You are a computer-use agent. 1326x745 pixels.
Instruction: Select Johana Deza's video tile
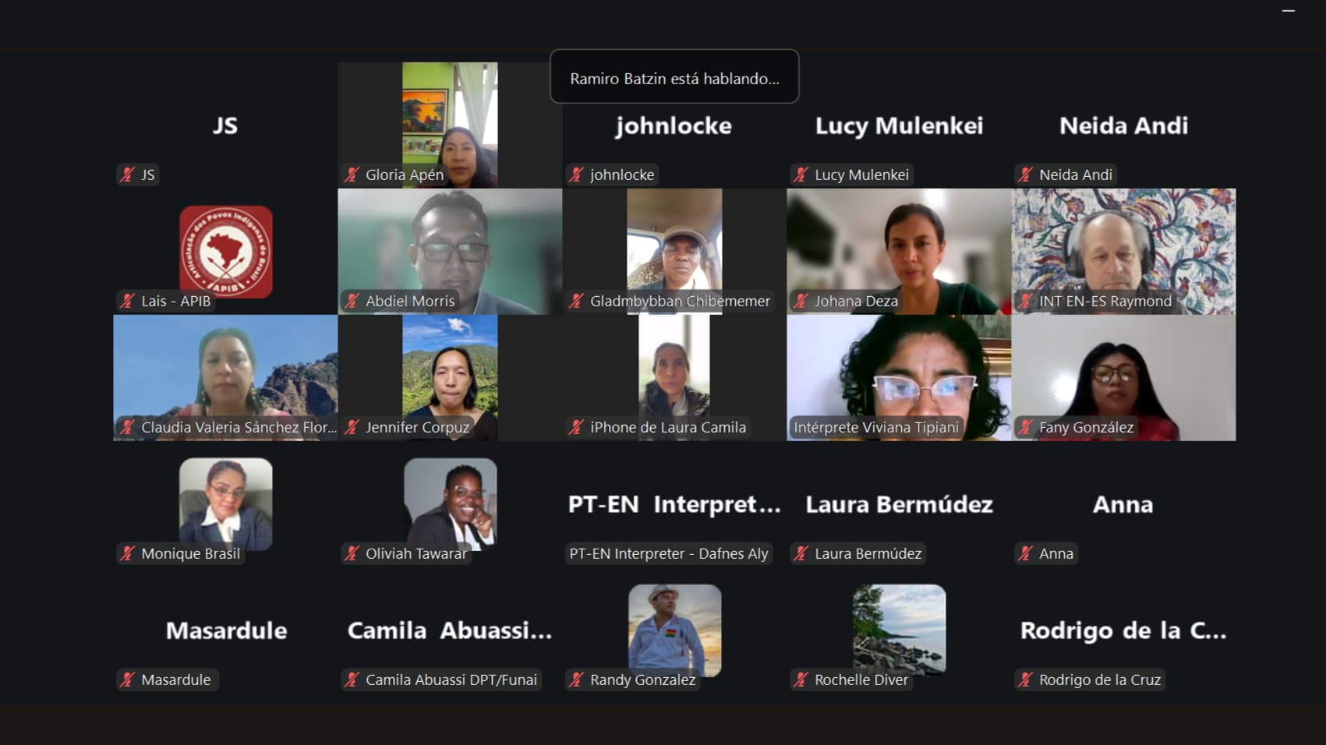click(899, 252)
